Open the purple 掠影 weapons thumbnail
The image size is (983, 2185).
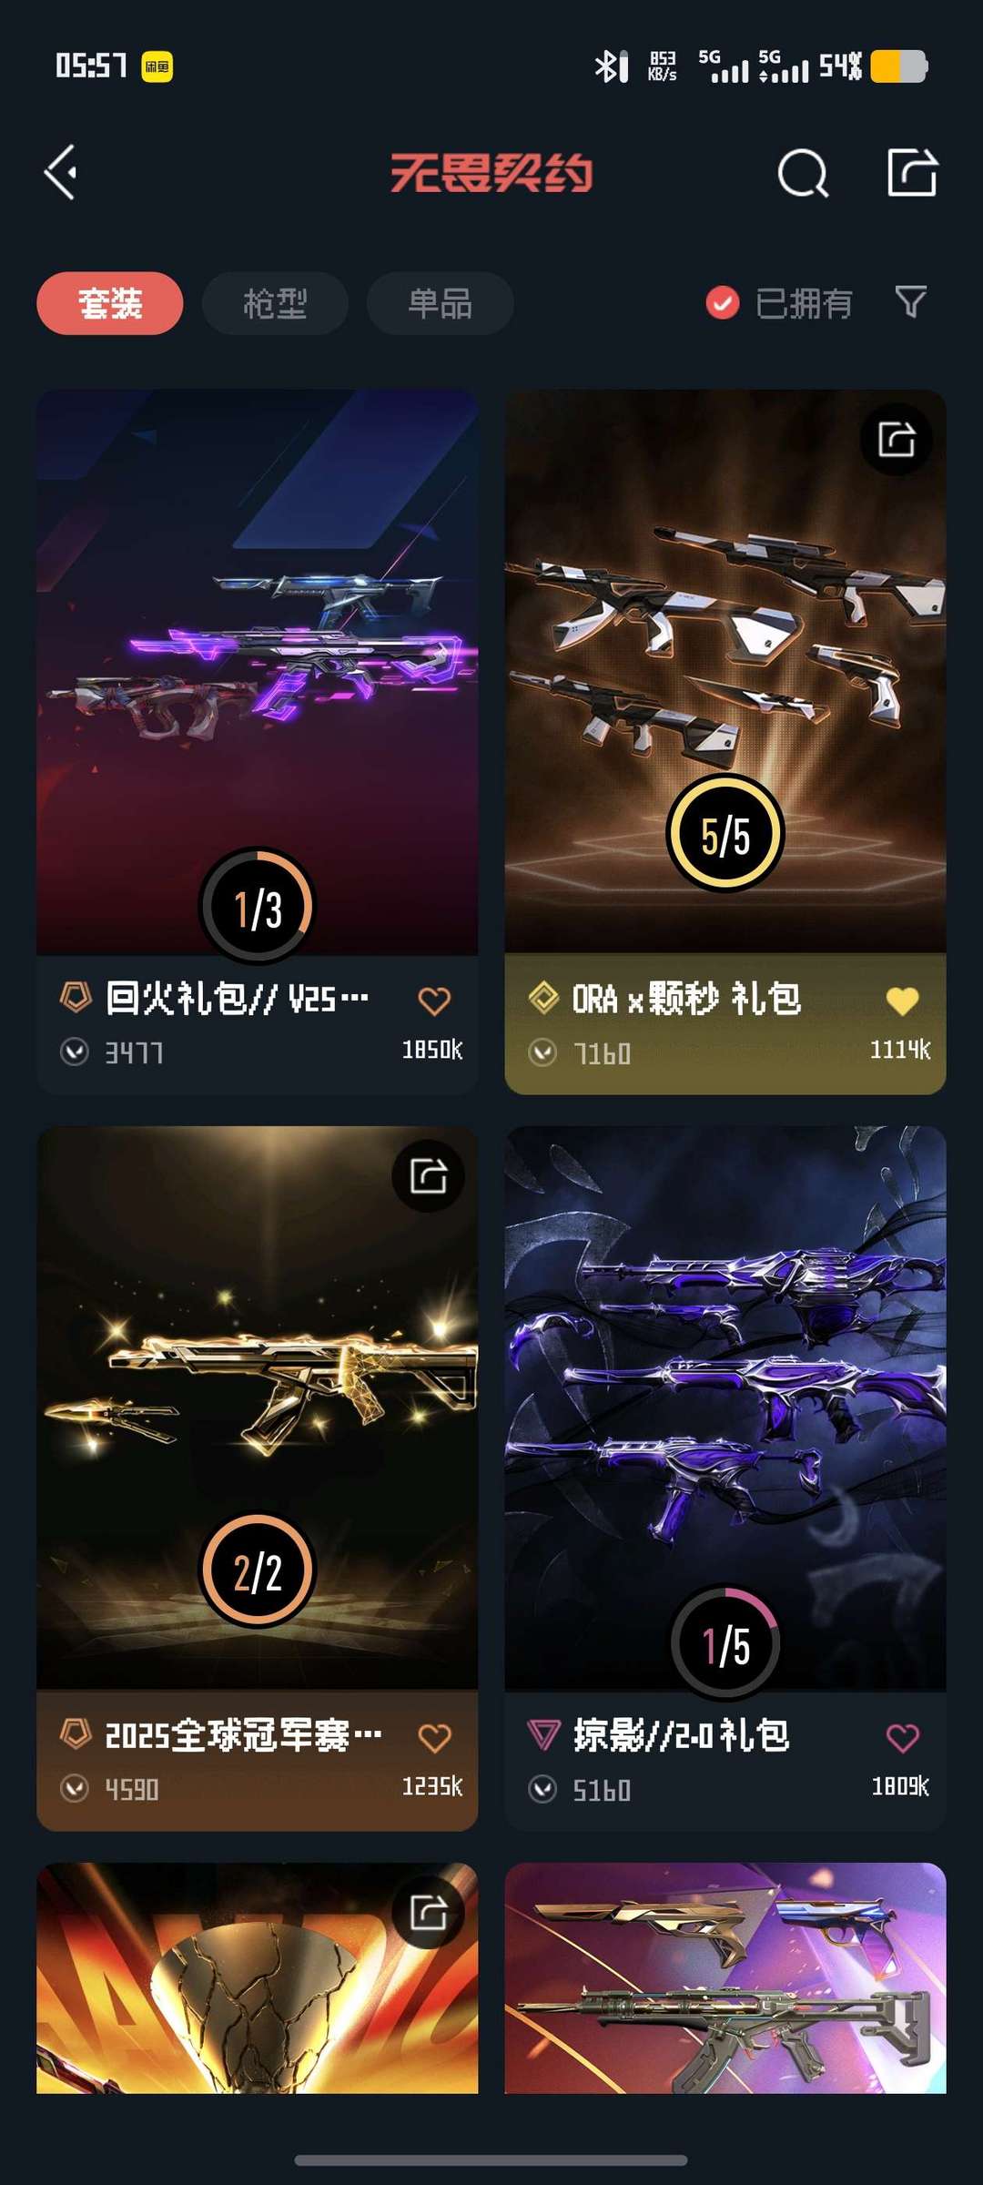(x=725, y=1408)
